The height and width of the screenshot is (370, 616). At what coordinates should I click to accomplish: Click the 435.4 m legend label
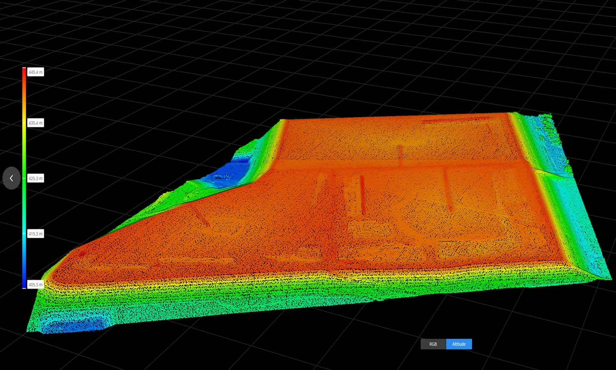coord(35,123)
